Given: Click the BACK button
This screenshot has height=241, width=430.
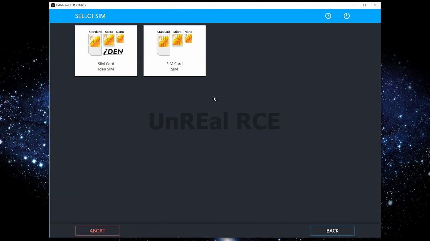Looking at the screenshot, I should [332, 231].
